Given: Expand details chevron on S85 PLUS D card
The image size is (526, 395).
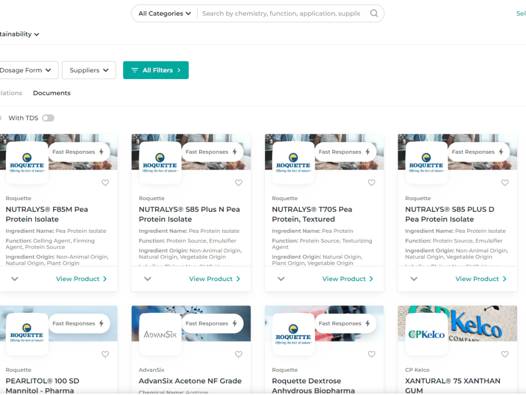Looking at the screenshot, I should tap(414, 279).
